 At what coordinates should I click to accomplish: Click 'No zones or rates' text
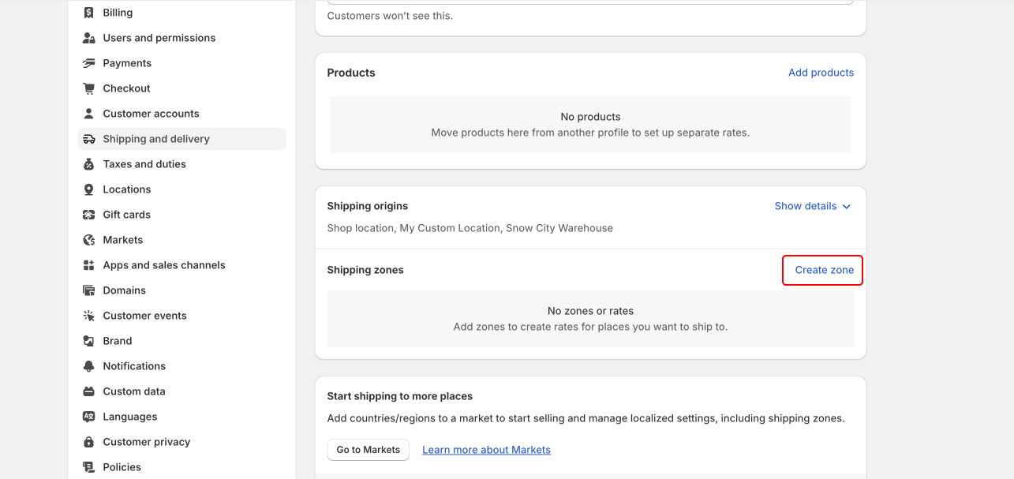pos(590,311)
